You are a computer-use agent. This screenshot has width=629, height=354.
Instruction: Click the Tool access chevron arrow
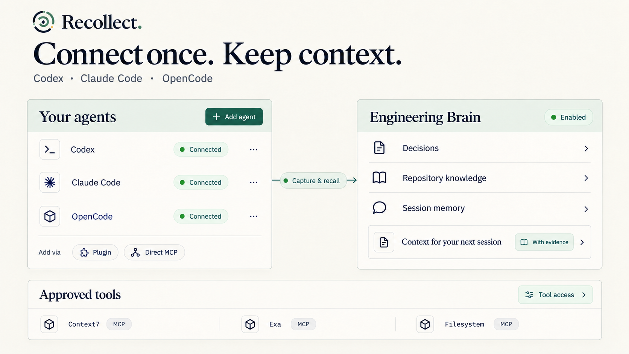click(584, 295)
